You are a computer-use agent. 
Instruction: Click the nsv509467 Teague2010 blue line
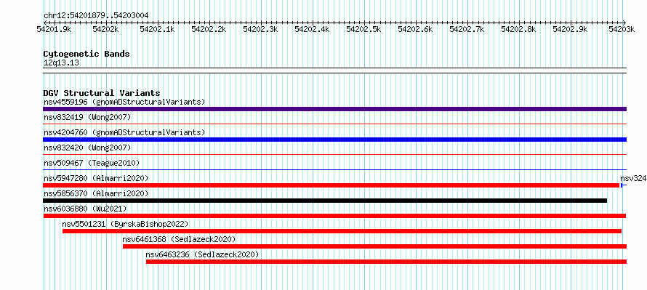(334, 169)
